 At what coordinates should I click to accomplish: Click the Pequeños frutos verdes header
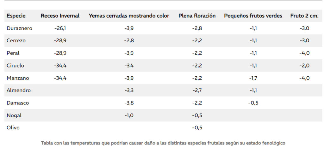point(253,16)
